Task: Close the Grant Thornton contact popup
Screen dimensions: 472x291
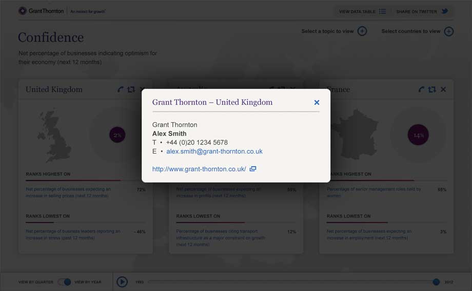Action: 317,103
